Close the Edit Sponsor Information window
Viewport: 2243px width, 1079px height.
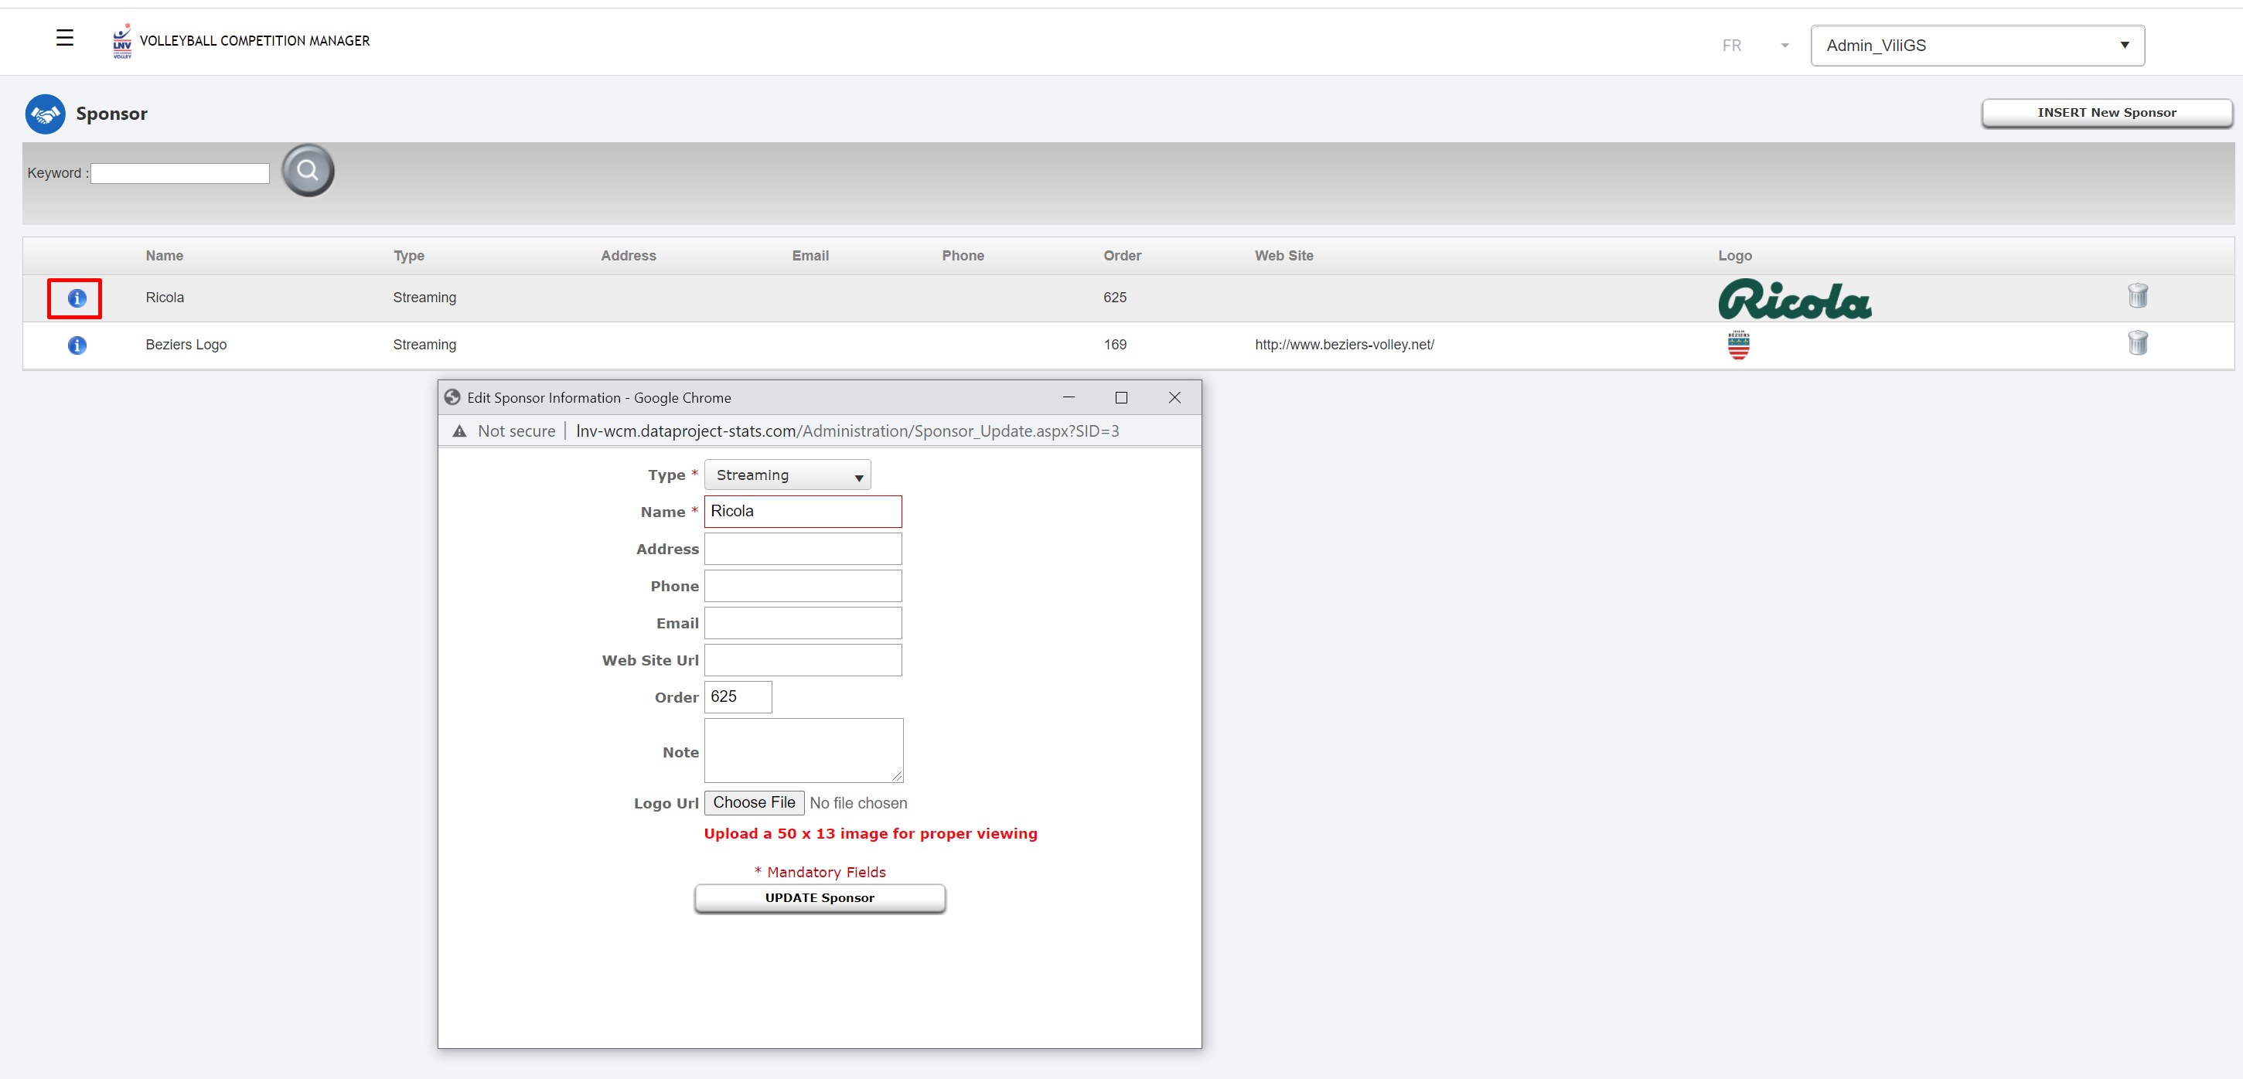[1174, 397]
